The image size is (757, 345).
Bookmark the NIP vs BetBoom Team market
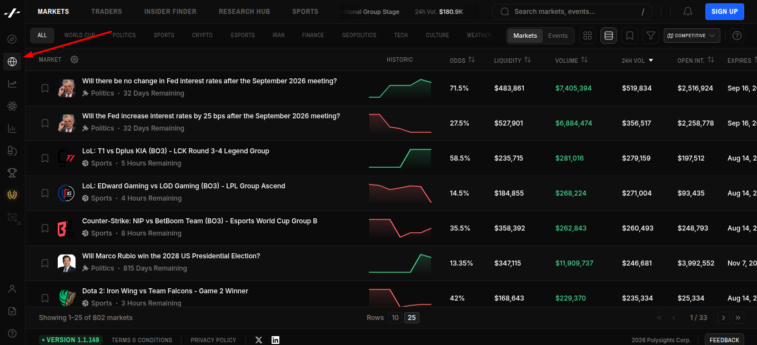45,228
